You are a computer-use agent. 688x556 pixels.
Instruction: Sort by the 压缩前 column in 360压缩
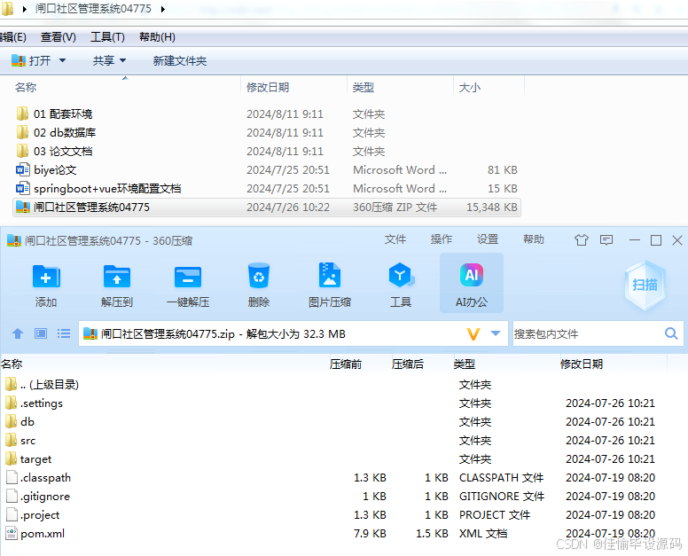click(346, 364)
